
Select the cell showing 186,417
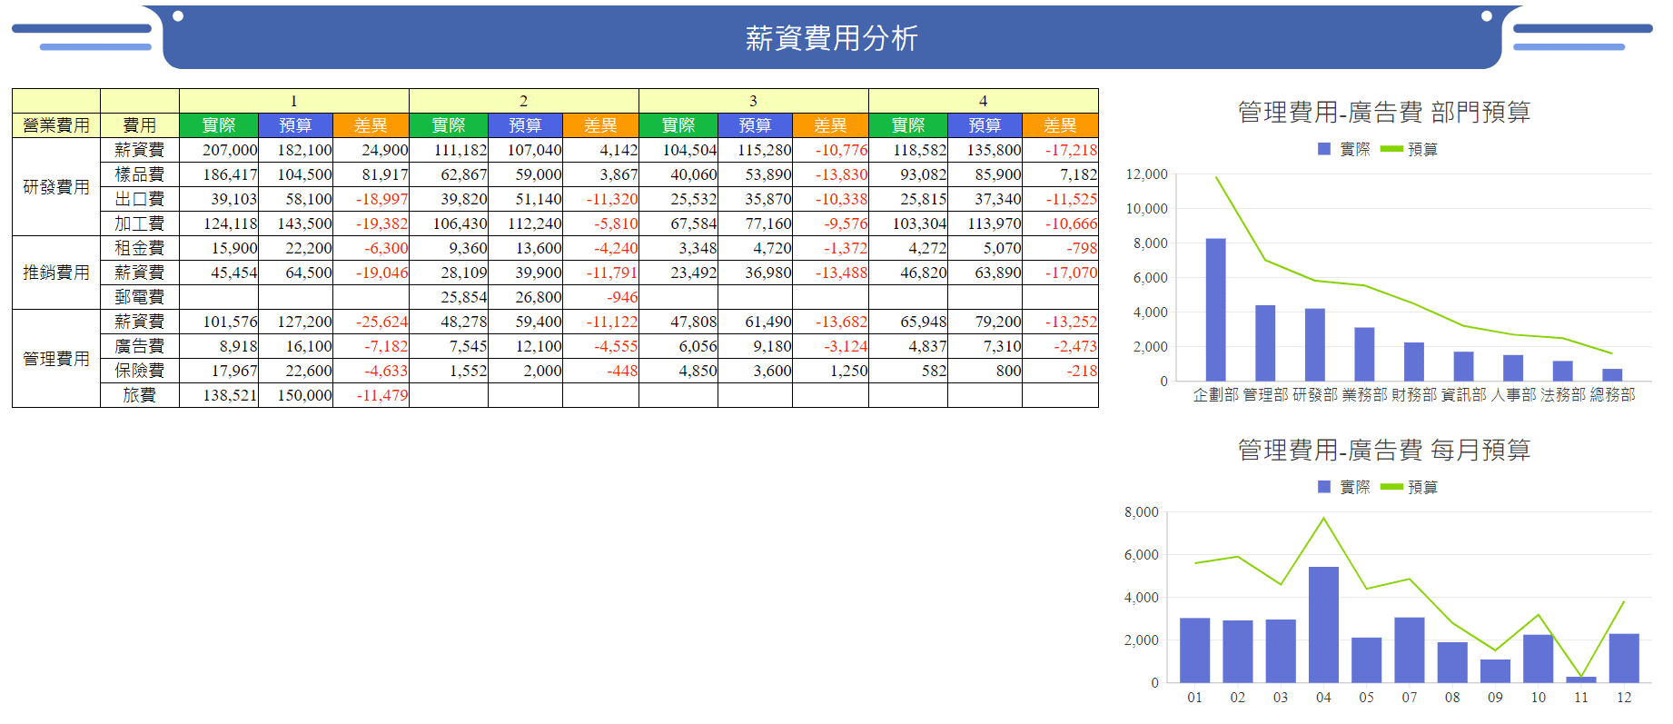click(x=219, y=174)
